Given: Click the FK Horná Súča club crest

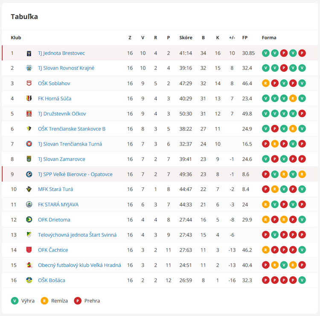Looking at the screenshot, I should (29, 99).
